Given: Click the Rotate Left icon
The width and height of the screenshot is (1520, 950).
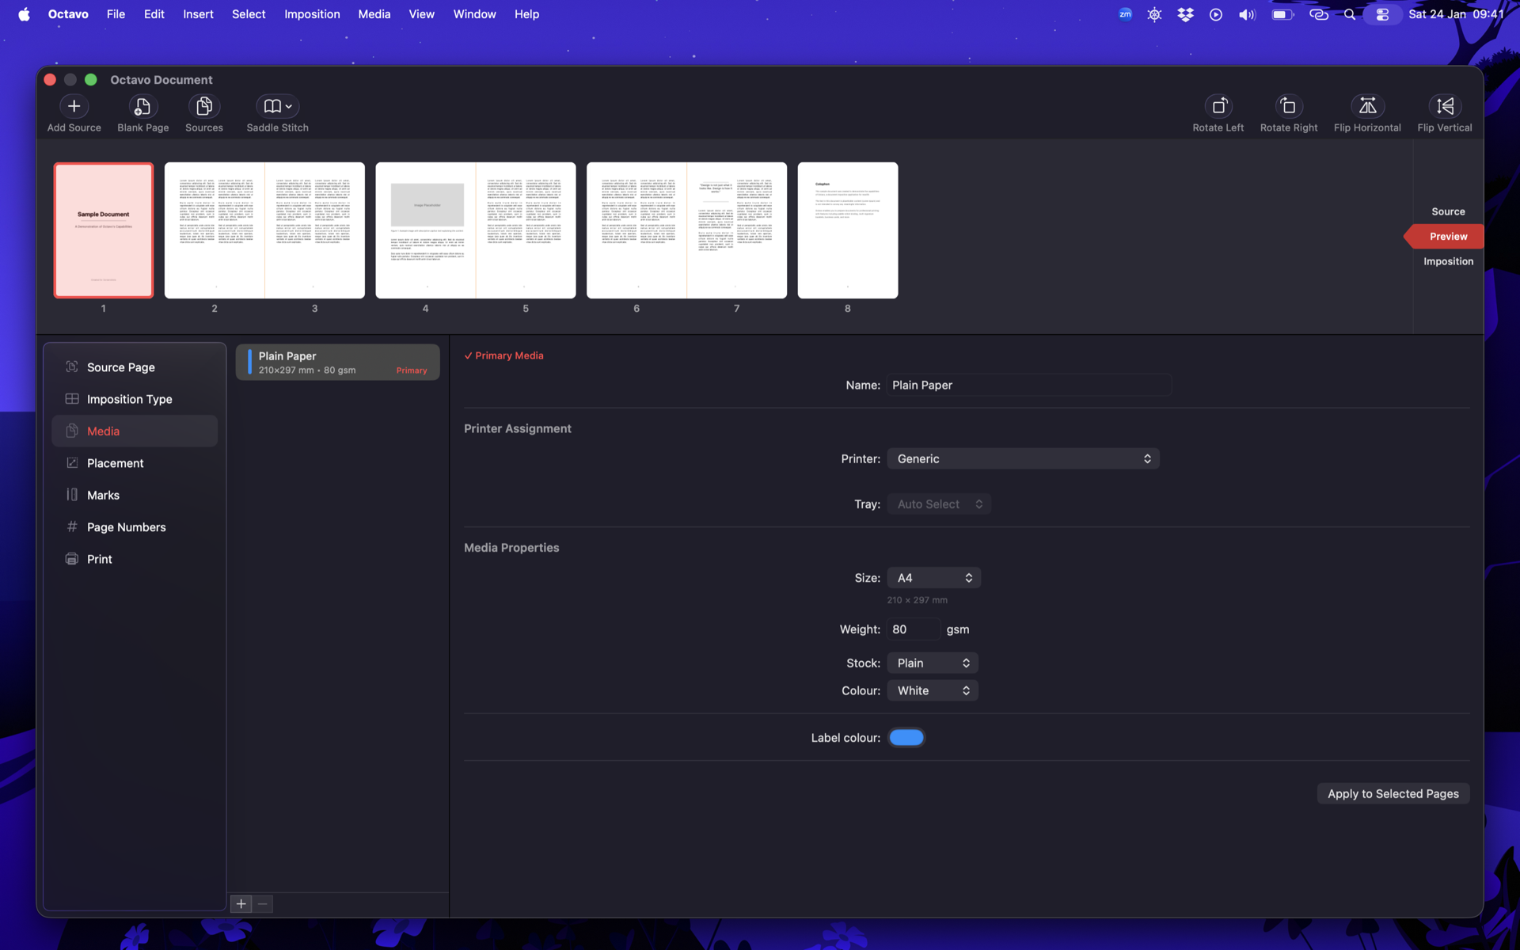Looking at the screenshot, I should [1218, 106].
